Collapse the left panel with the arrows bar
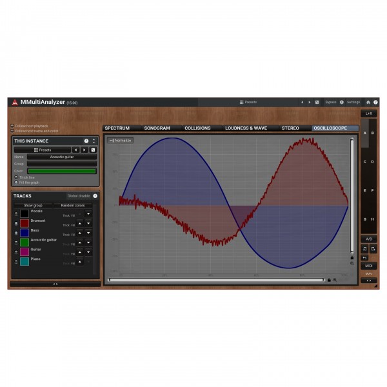This screenshot has width=387, height=387. pyautogui.click(x=55, y=284)
